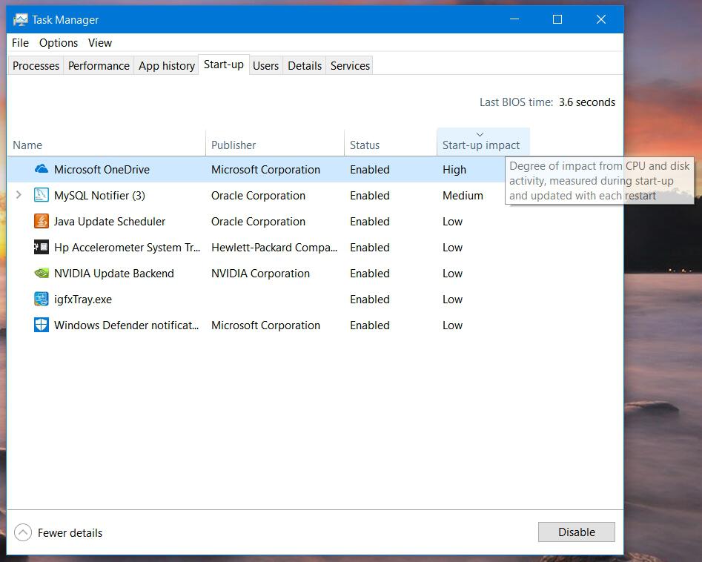Sort by the Publisher column header
Image resolution: width=702 pixels, height=562 pixels.
(x=275, y=143)
